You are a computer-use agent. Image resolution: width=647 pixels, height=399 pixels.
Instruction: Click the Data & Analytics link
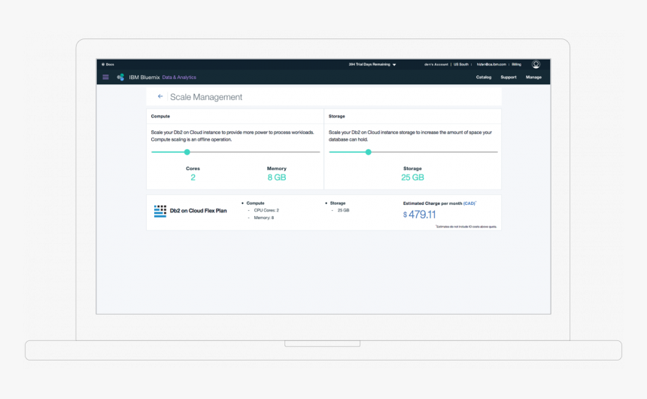tap(179, 78)
